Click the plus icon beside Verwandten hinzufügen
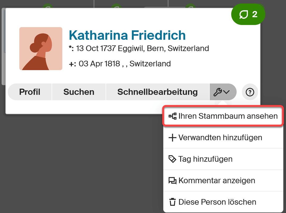The height and width of the screenshot is (213, 286). click(173, 137)
